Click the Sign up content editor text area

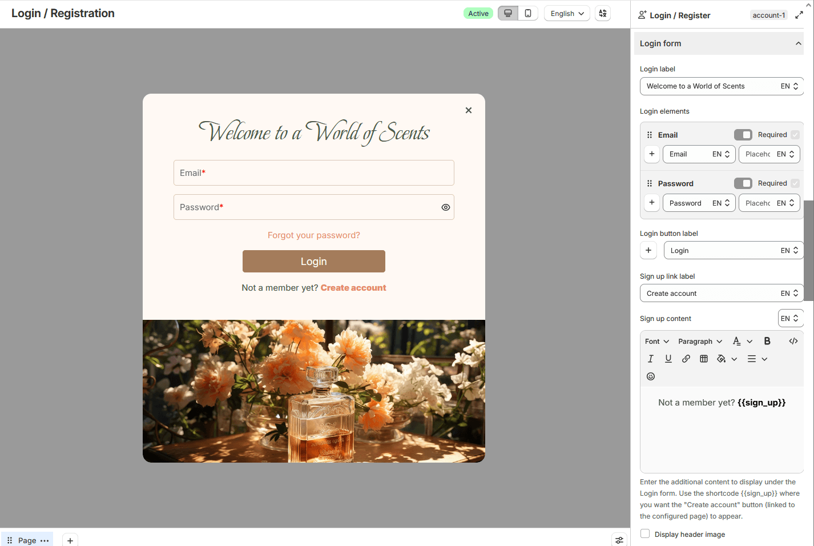[722, 429]
